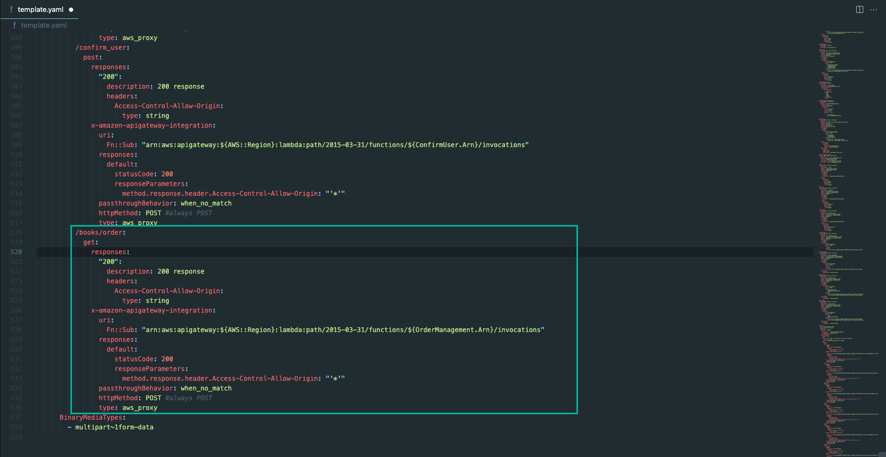886x457 pixels.
Task: Click 'type: aws_proxy' on line 498
Action: point(128,38)
